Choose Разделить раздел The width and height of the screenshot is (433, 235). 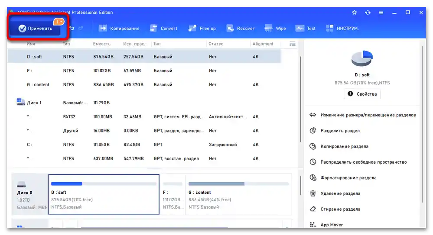pos(335,131)
